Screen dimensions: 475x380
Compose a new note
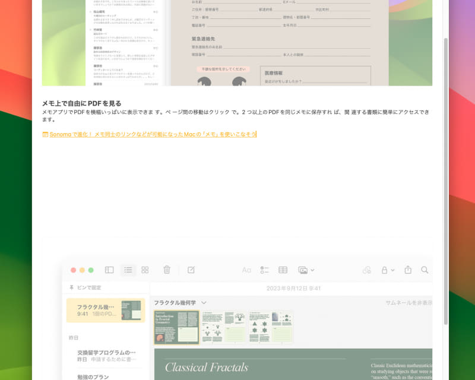click(191, 270)
